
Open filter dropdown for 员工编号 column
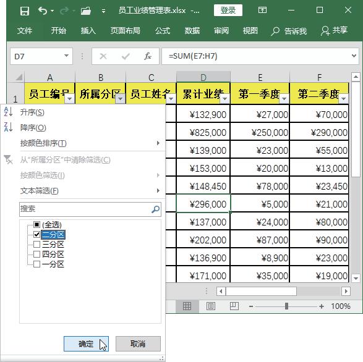click(x=69, y=99)
